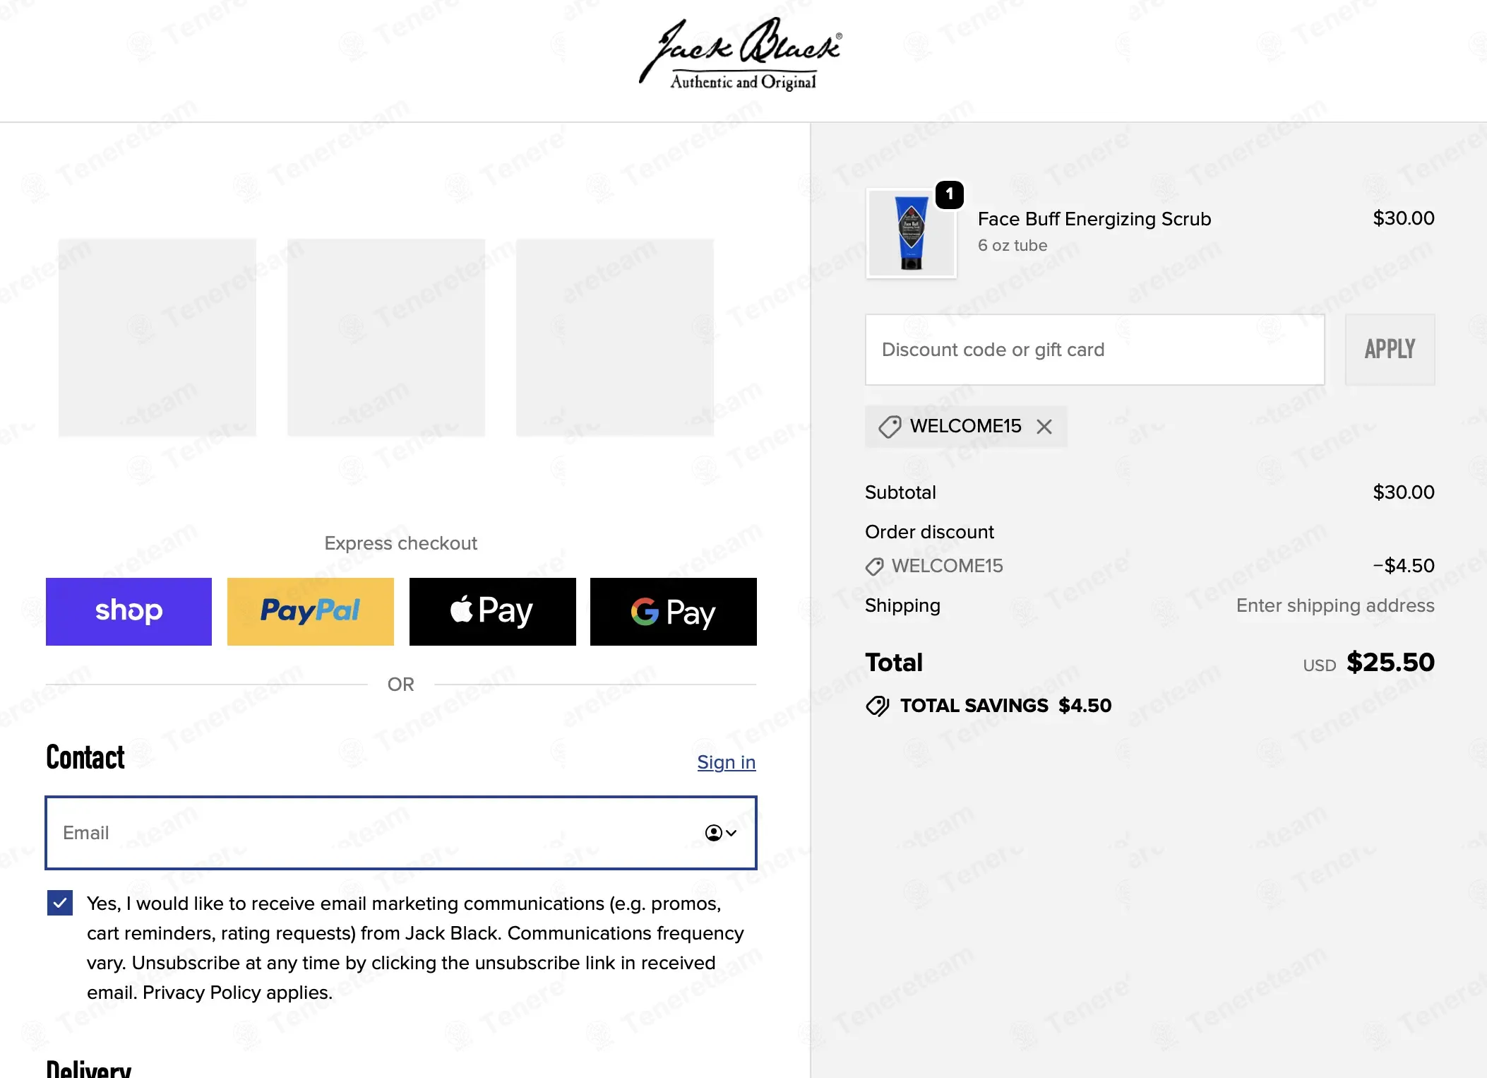Click the 'TOTAL SAVINGS $4.50' text

coord(1006,706)
